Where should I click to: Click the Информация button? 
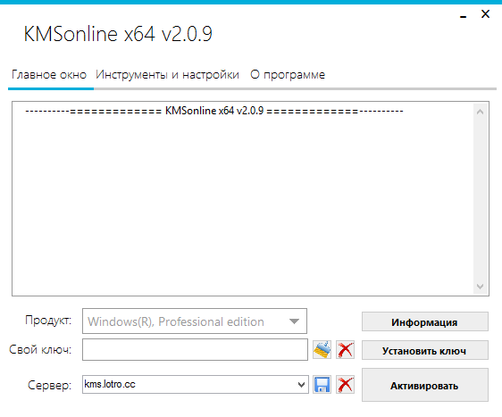[x=425, y=321]
